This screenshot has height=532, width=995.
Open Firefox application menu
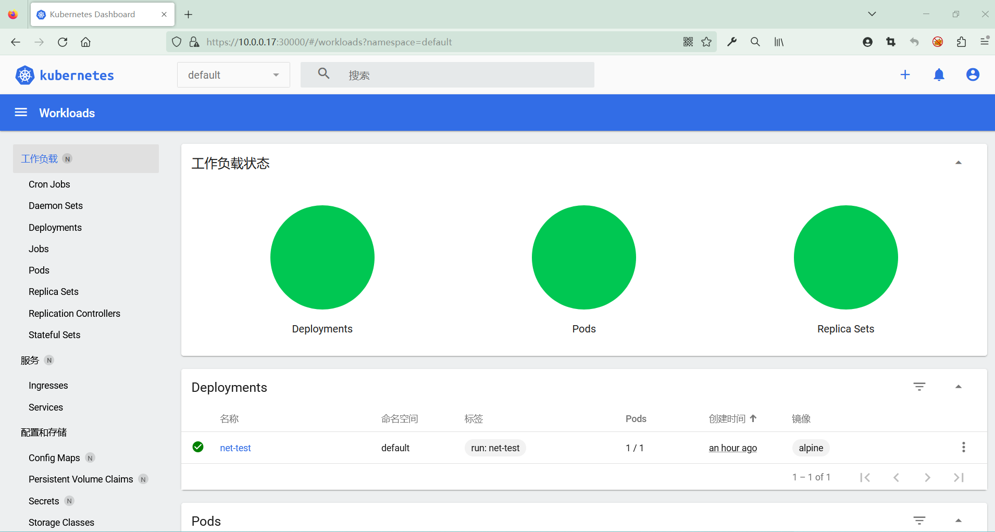click(985, 41)
